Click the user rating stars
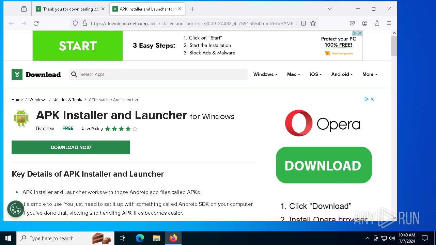Image resolution: width=436 pixels, height=245 pixels. coord(121,129)
